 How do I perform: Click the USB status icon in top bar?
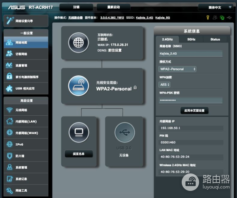click(x=228, y=17)
